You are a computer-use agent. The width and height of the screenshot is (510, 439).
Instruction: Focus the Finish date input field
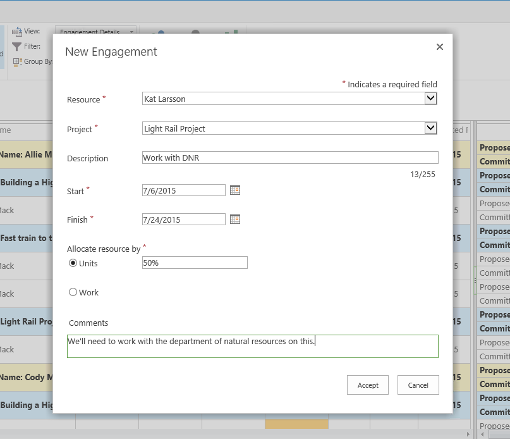(x=184, y=219)
